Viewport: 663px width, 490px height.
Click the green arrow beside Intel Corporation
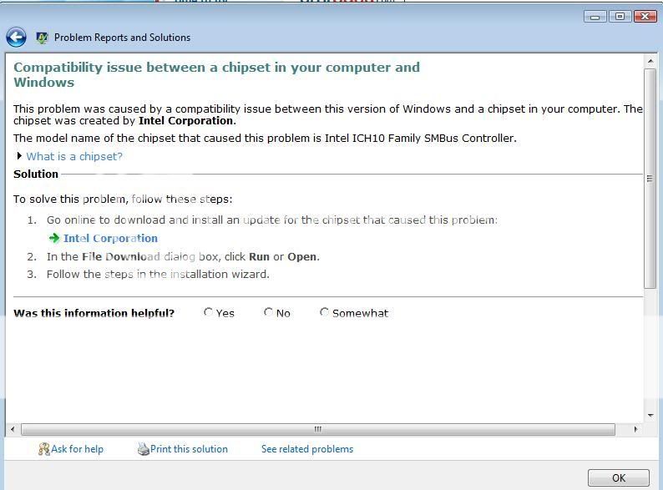coord(54,239)
